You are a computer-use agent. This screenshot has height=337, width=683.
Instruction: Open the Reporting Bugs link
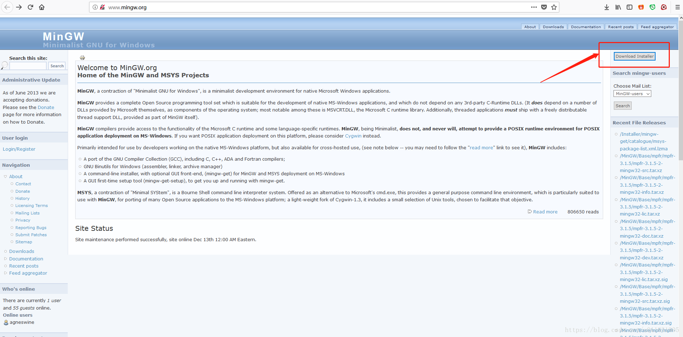click(31, 228)
